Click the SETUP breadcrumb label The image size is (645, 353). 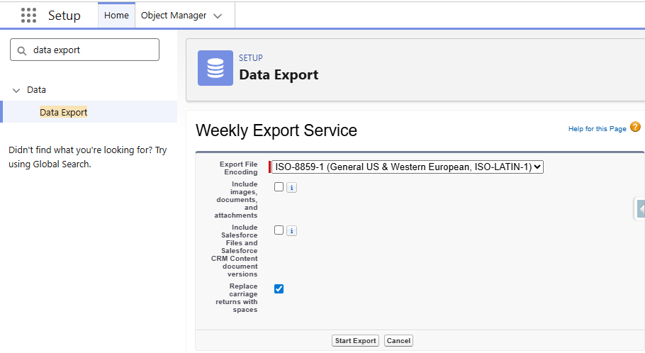point(251,58)
